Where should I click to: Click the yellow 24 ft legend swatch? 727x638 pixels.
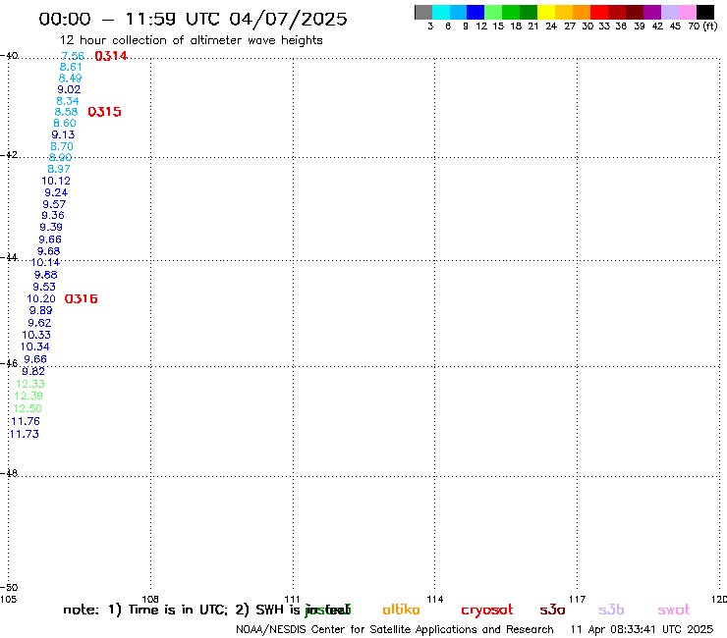tap(546, 12)
